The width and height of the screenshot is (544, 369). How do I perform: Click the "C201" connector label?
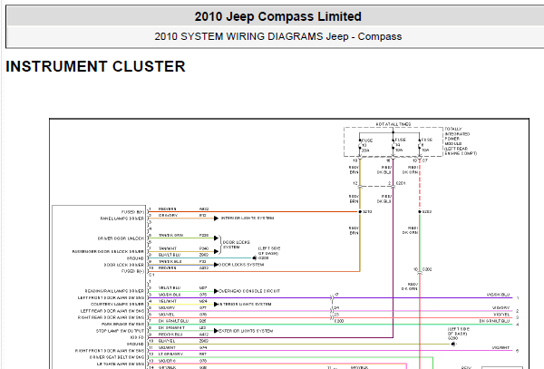401,183
